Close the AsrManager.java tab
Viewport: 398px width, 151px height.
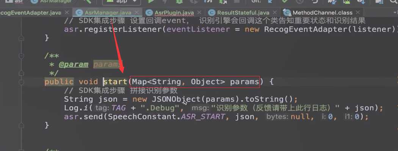(137, 12)
